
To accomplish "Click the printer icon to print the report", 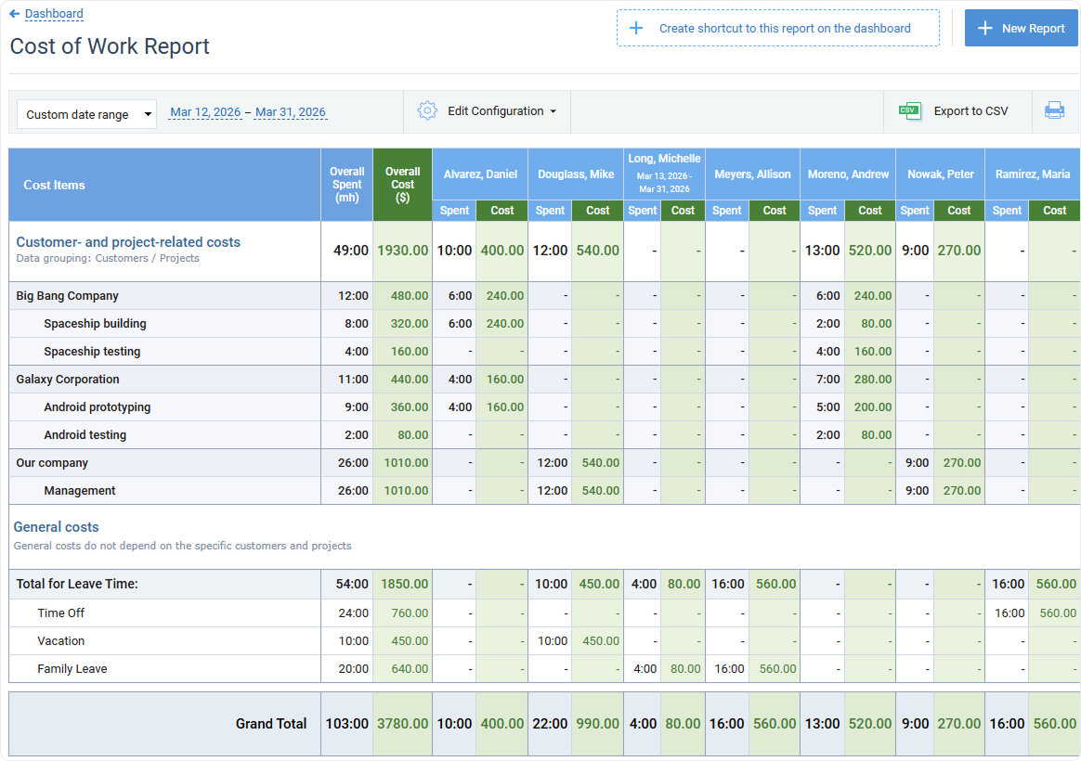I will pos(1055,110).
